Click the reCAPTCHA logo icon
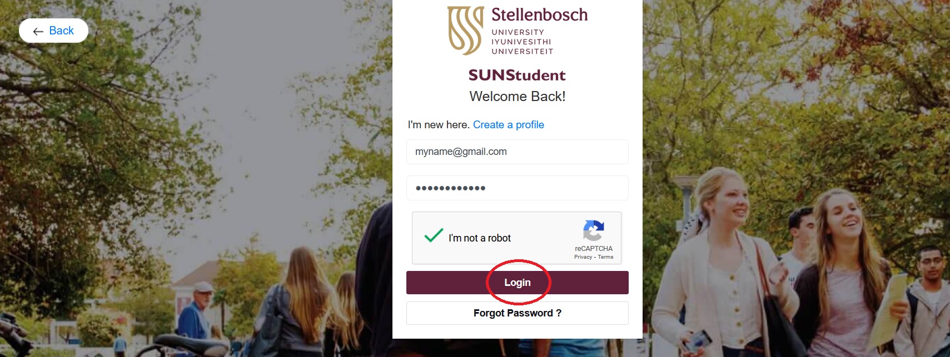This screenshot has width=950, height=357. click(593, 230)
